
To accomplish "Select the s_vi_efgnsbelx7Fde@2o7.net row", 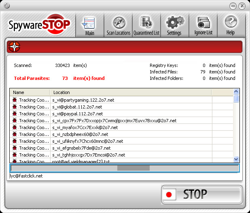I will coord(121,148).
